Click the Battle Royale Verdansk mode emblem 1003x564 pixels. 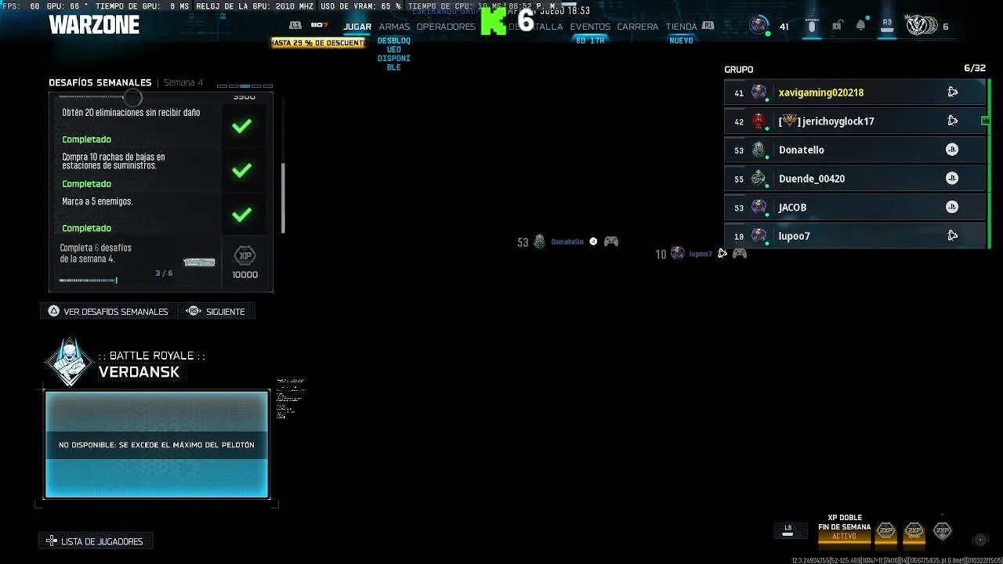[x=70, y=362]
